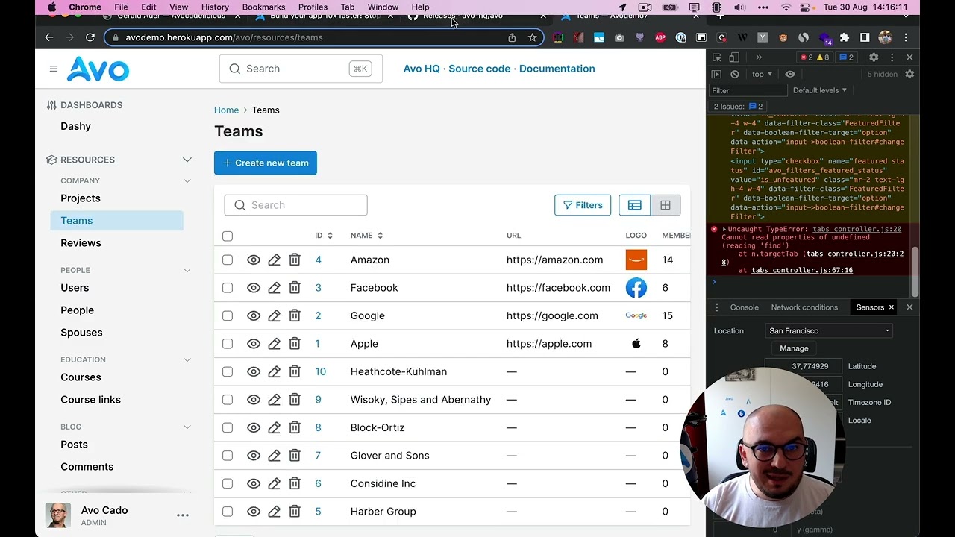View the Apple team record

254,344
